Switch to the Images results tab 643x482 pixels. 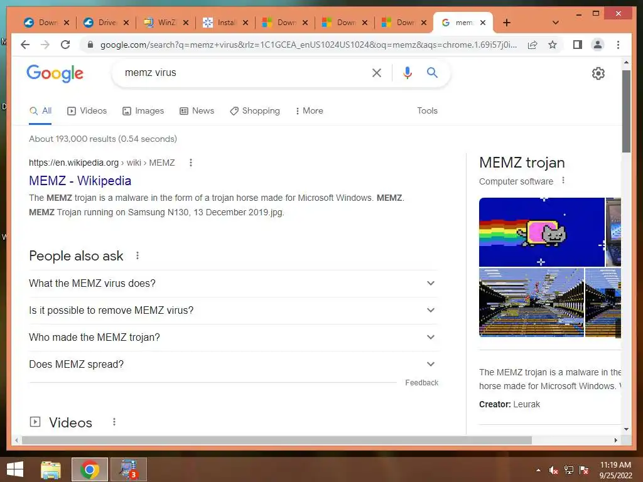click(x=143, y=110)
